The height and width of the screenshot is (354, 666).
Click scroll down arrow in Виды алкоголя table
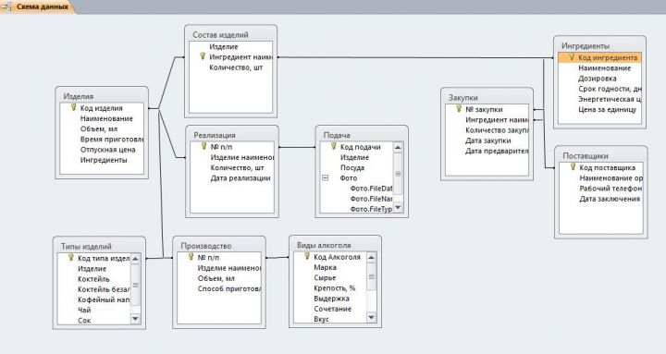(371, 317)
